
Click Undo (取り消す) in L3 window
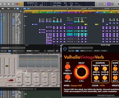[x=29, y=51]
